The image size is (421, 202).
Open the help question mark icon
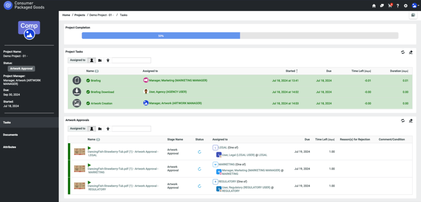pyautogui.click(x=398, y=6)
